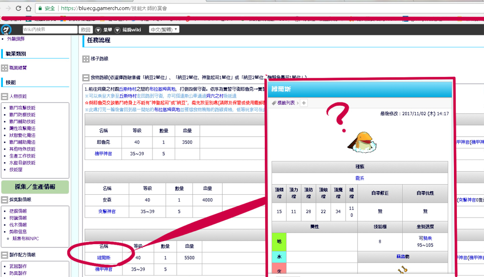This screenshot has width=484, height=277.
Task: Open the 防具製作 link
Action: pos(18,273)
